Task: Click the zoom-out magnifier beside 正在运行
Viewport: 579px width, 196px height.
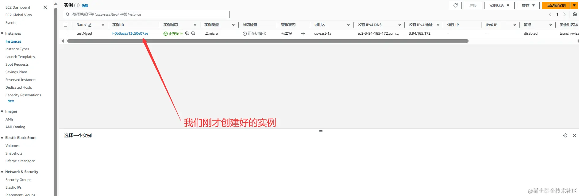Action: pos(193,33)
